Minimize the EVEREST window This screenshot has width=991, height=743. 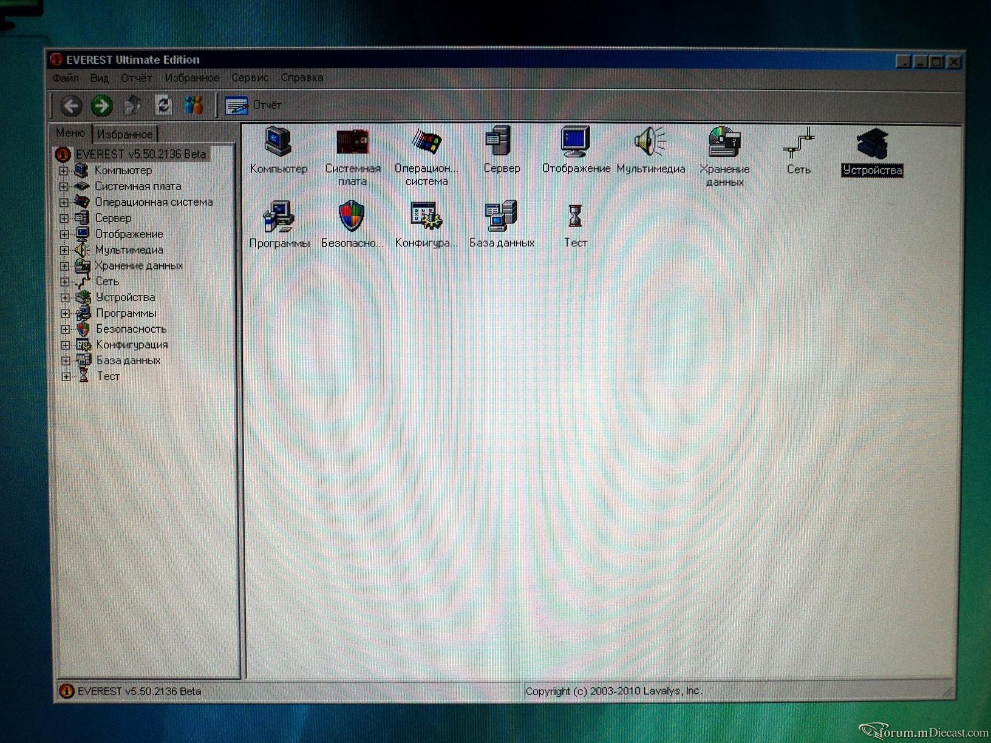(921, 61)
